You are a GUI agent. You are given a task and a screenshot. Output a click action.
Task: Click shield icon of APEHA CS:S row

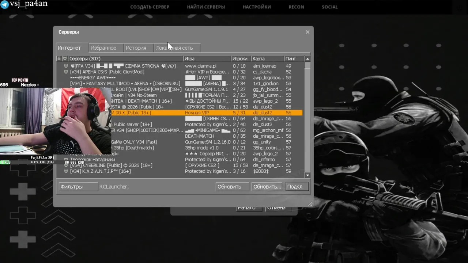pos(66,72)
